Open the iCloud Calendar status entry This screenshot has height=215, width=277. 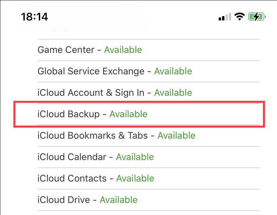pyautogui.click(x=95, y=157)
